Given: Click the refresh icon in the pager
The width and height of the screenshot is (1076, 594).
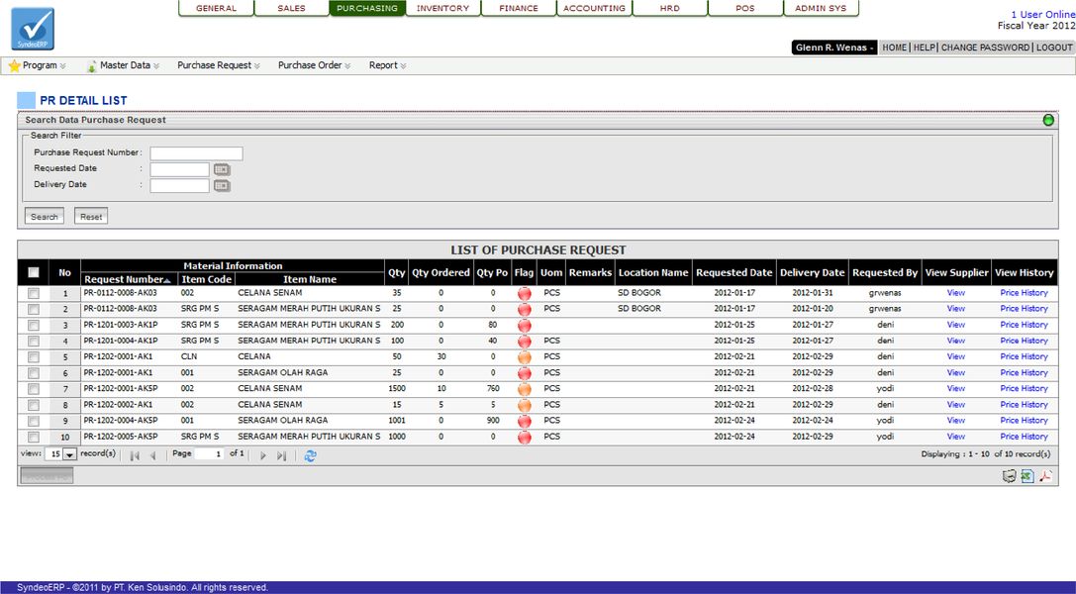Looking at the screenshot, I should click(x=311, y=455).
